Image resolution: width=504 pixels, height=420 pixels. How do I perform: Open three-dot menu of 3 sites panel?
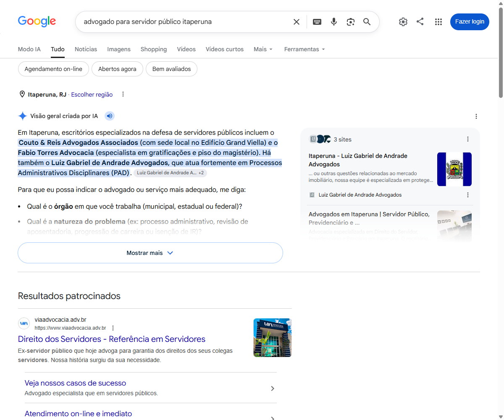pyautogui.click(x=468, y=139)
